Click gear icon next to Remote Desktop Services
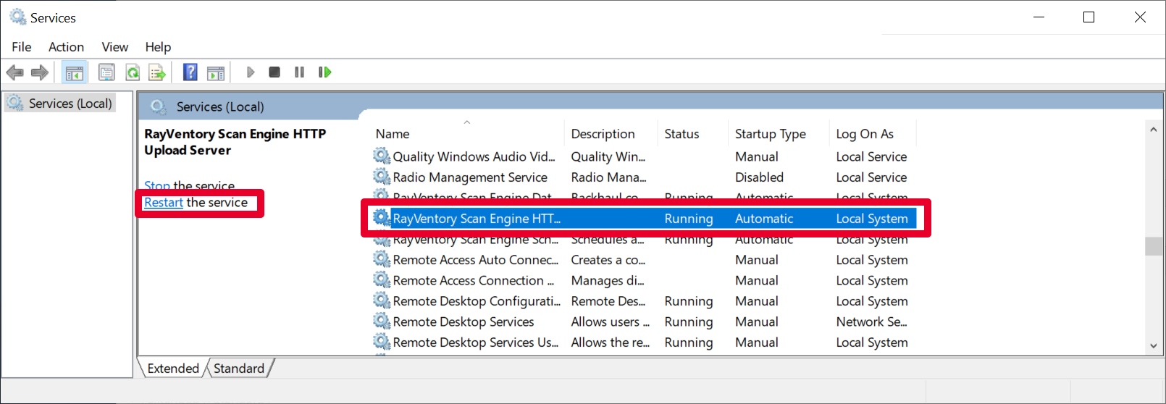Viewport: 1166px width, 404px height. coord(382,321)
